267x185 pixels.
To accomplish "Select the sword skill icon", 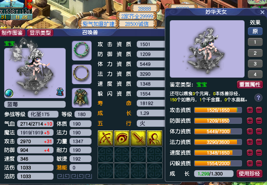I will (x=138, y=138).
